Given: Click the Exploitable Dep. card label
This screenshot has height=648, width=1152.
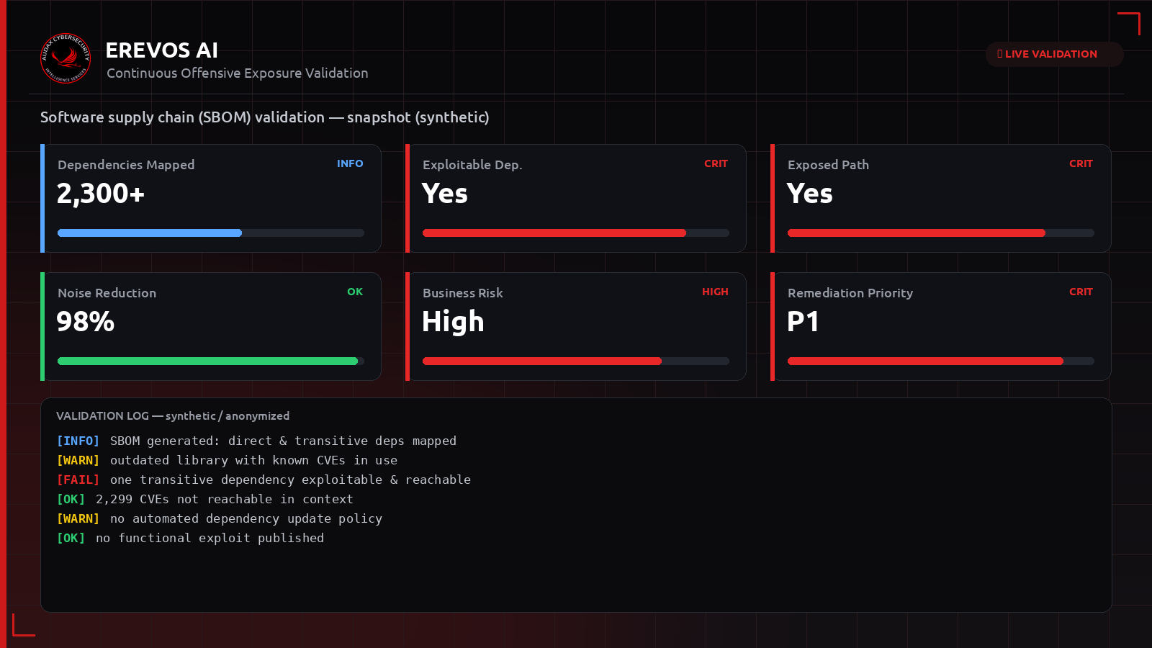Looking at the screenshot, I should pos(472,165).
